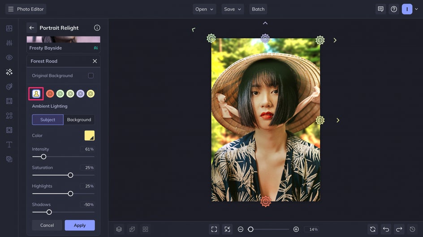The height and width of the screenshot is (237, 423).
Task: Close the Forest Road preset
Action: 95,61
